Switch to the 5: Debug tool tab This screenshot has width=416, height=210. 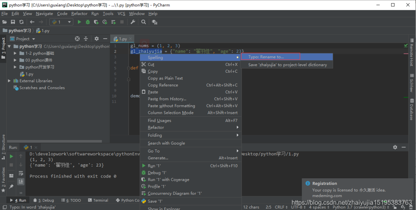pos(43,201)
